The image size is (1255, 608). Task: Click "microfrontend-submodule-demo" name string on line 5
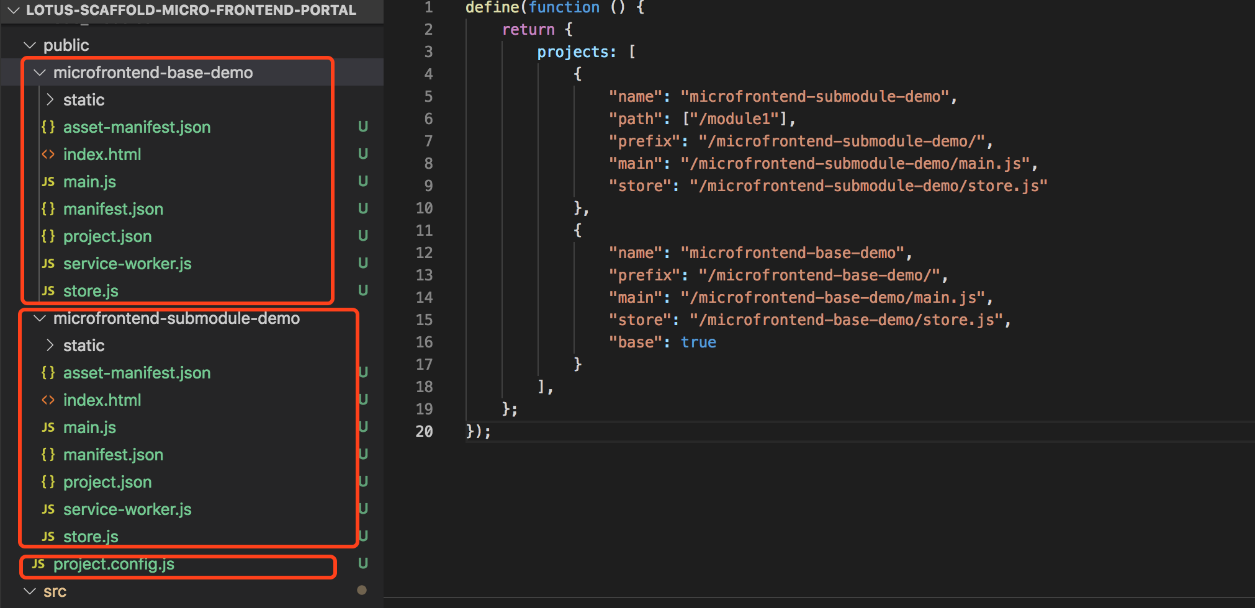(815, 96)
